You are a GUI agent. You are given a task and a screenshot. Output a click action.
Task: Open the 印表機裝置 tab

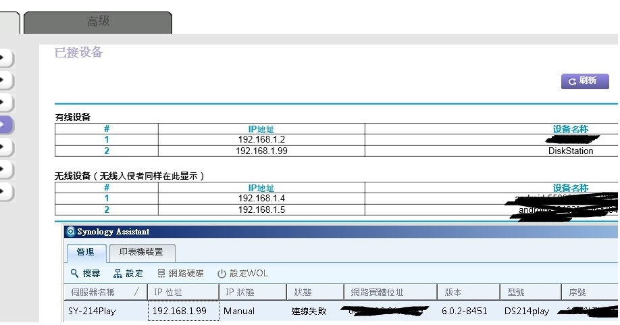tap(142, 253)
